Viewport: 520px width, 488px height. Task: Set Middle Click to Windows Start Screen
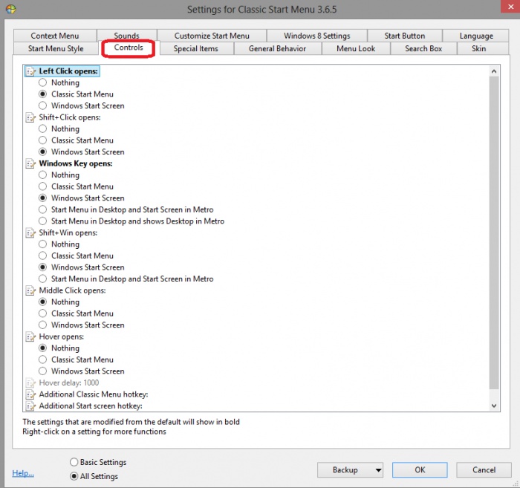point(42,325)
